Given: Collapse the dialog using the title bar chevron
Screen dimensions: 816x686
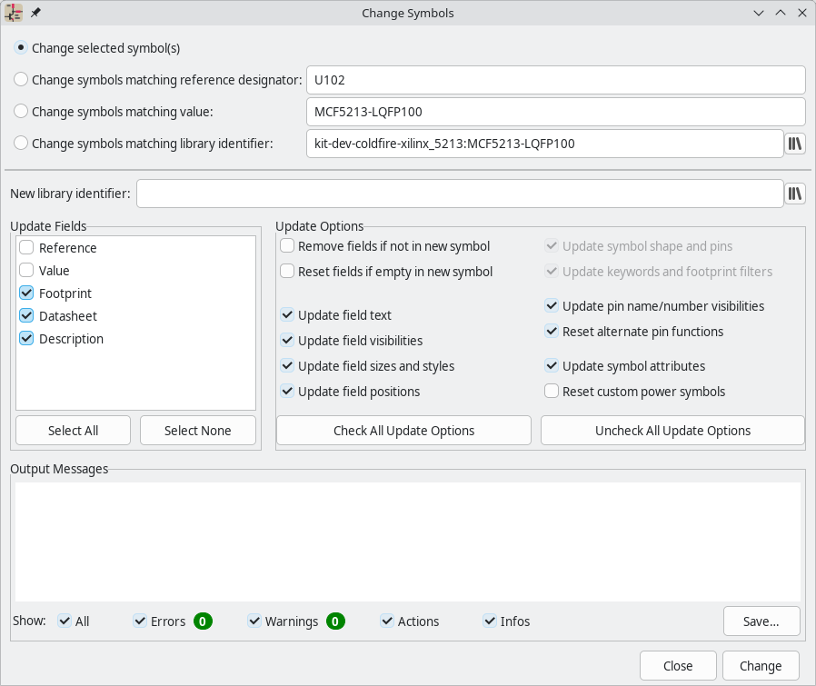Looking at the screenshot, I should point(759,13).
